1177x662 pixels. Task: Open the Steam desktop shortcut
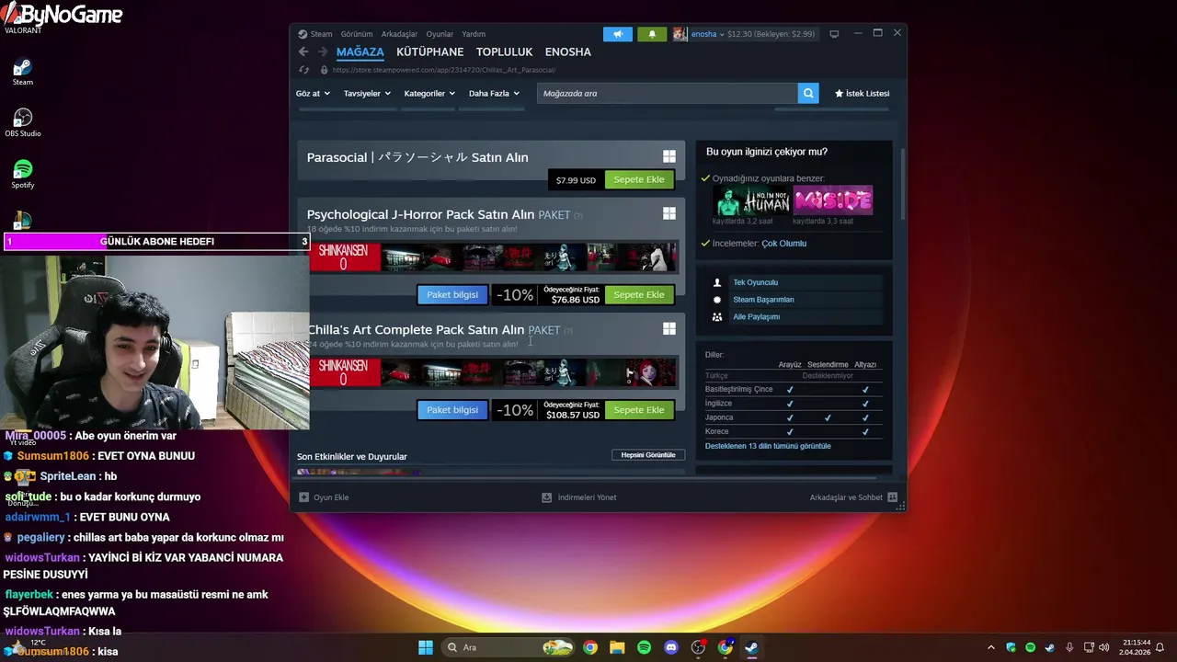pos(23,72)
